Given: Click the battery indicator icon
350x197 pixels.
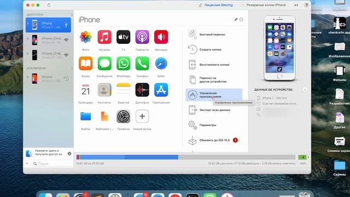Looking at the screenshot, I should (x=303, y=157).
